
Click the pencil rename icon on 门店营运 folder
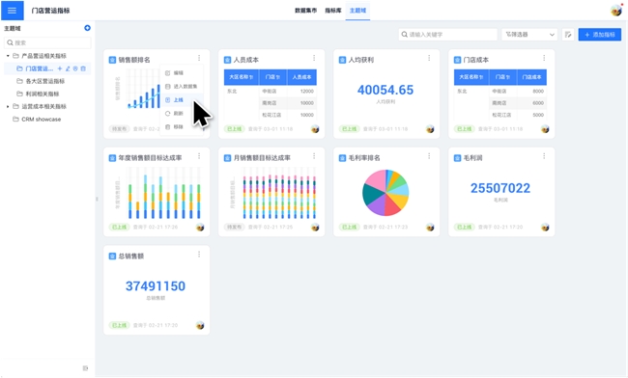point(68,68)
